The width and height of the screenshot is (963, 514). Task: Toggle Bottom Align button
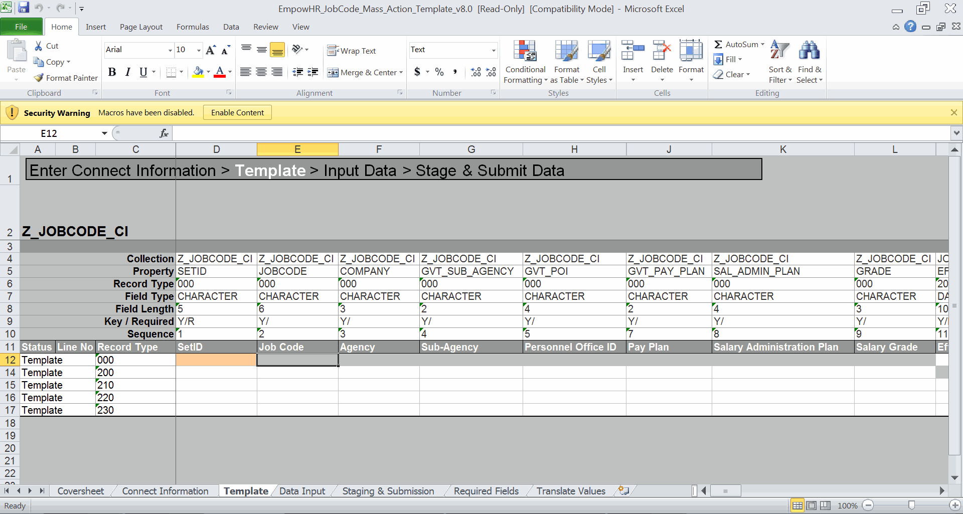(x=277, y=49)
